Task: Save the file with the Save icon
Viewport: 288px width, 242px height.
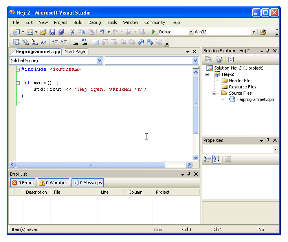Action: point(52,32)
